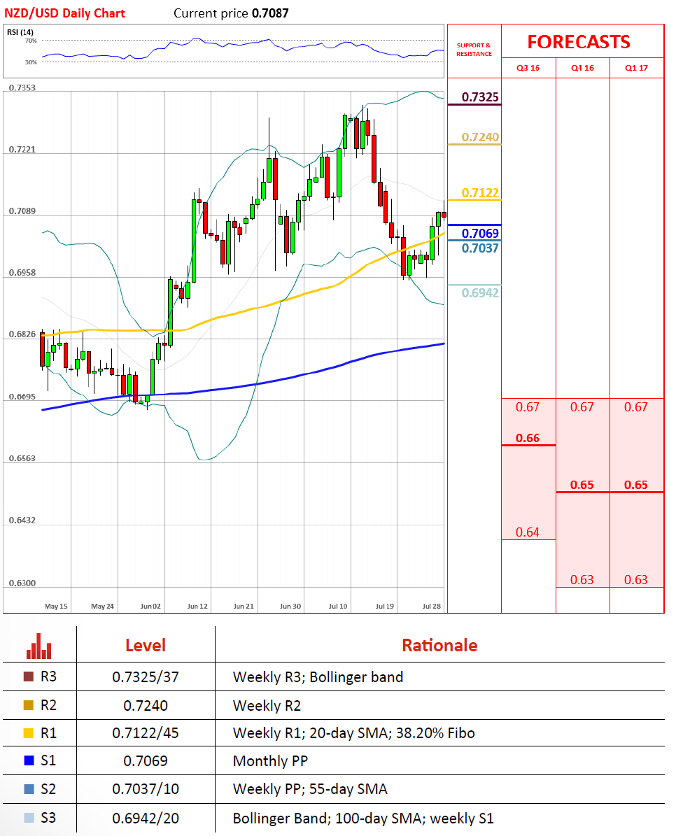This screenshot has width=676, height=836.
Task: Select the Q3 16 forecast column header
Action: 528,68
